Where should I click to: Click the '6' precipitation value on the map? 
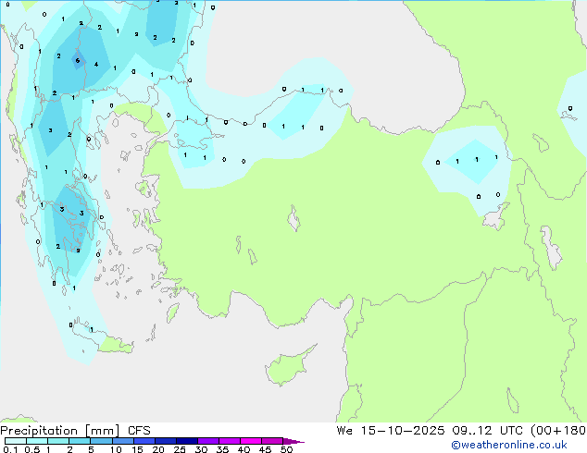point(78,60)
